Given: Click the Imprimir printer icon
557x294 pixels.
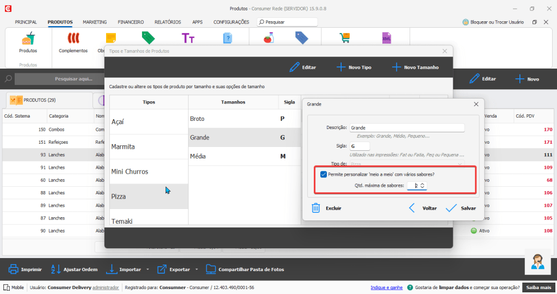Looking at the screenshot, I should pyautogui.click(x=14, y=269).
